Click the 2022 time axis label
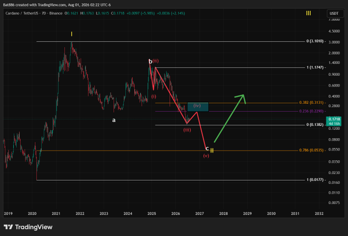 click(80, 213)
